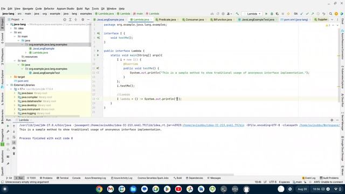
Task: Start debugging with the Debug bug icon
Action: [x=272, y=13]
